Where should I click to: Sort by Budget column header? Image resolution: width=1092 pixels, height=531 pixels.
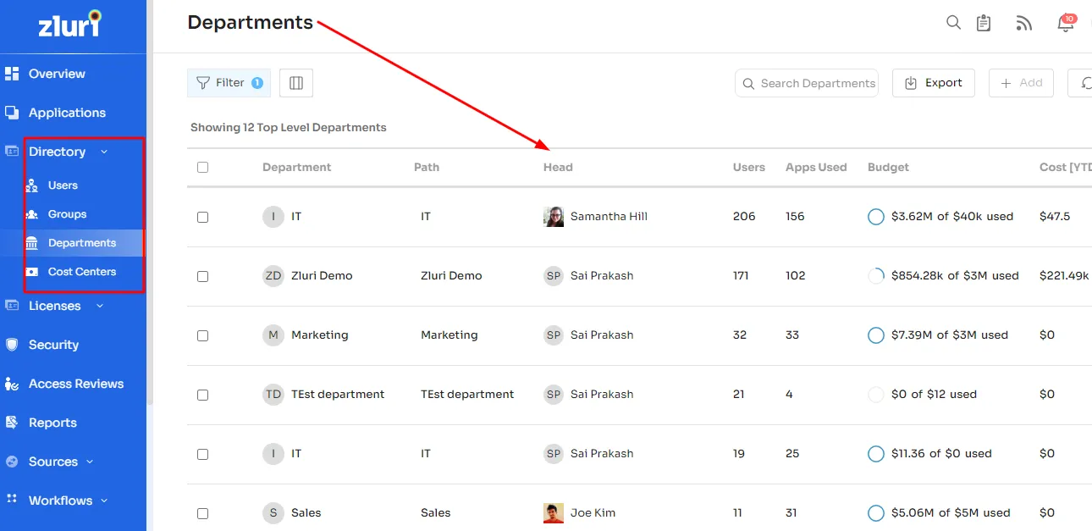[x=888, y=168]
